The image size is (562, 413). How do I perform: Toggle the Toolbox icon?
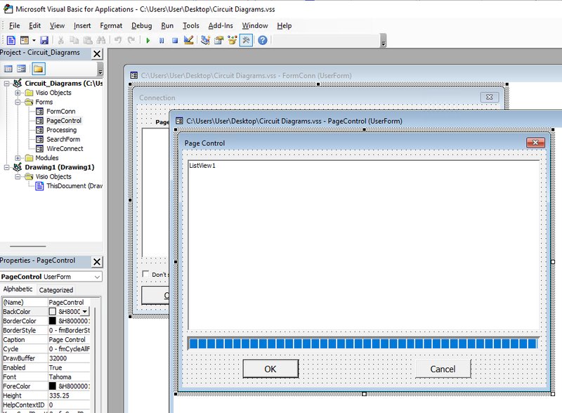246,40
